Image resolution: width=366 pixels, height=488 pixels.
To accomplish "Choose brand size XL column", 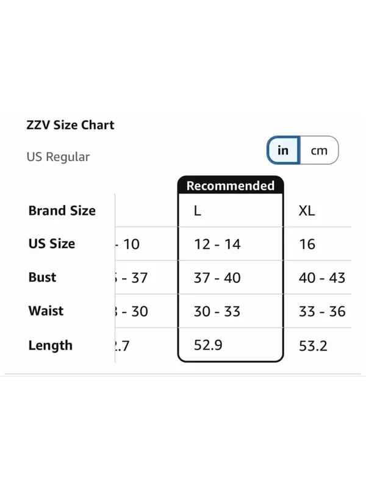I will pos(307,211).
